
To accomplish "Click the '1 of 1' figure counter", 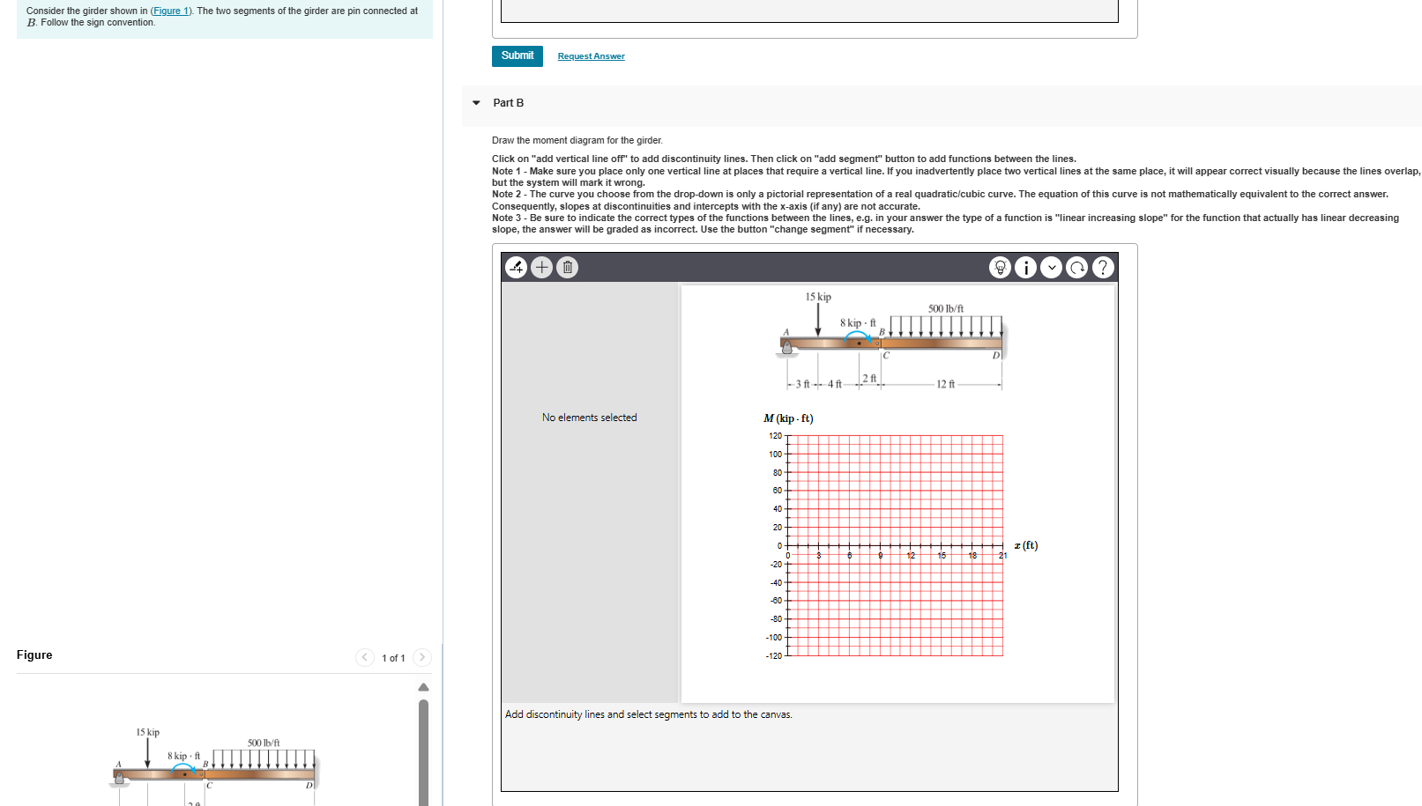I will tap(393, 658).
